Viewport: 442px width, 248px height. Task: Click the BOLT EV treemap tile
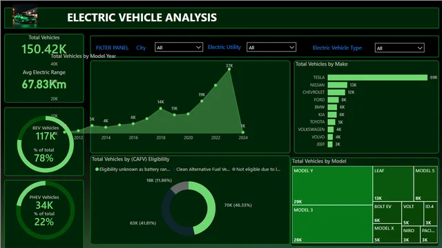tap(387, 213)
